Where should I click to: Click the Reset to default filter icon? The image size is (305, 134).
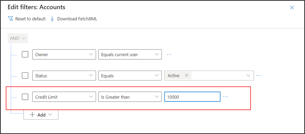[10, 19]
